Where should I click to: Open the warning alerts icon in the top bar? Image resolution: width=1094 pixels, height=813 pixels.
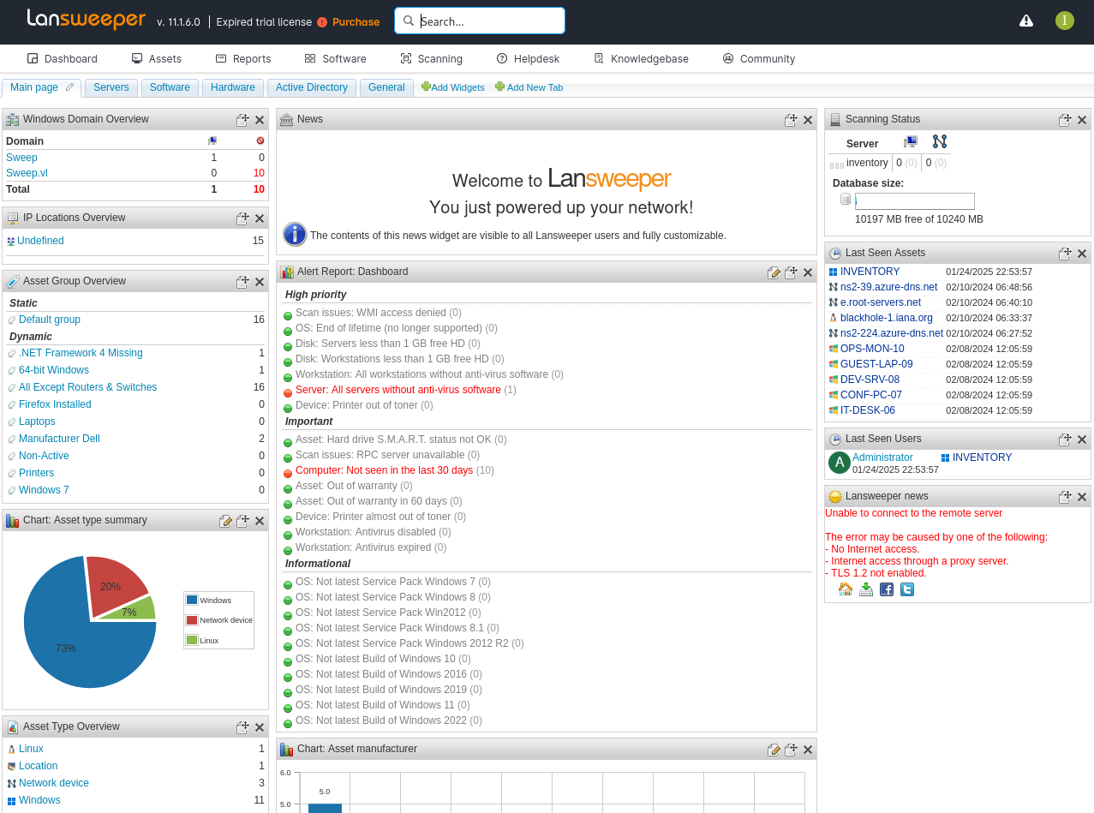[1025, 21]
